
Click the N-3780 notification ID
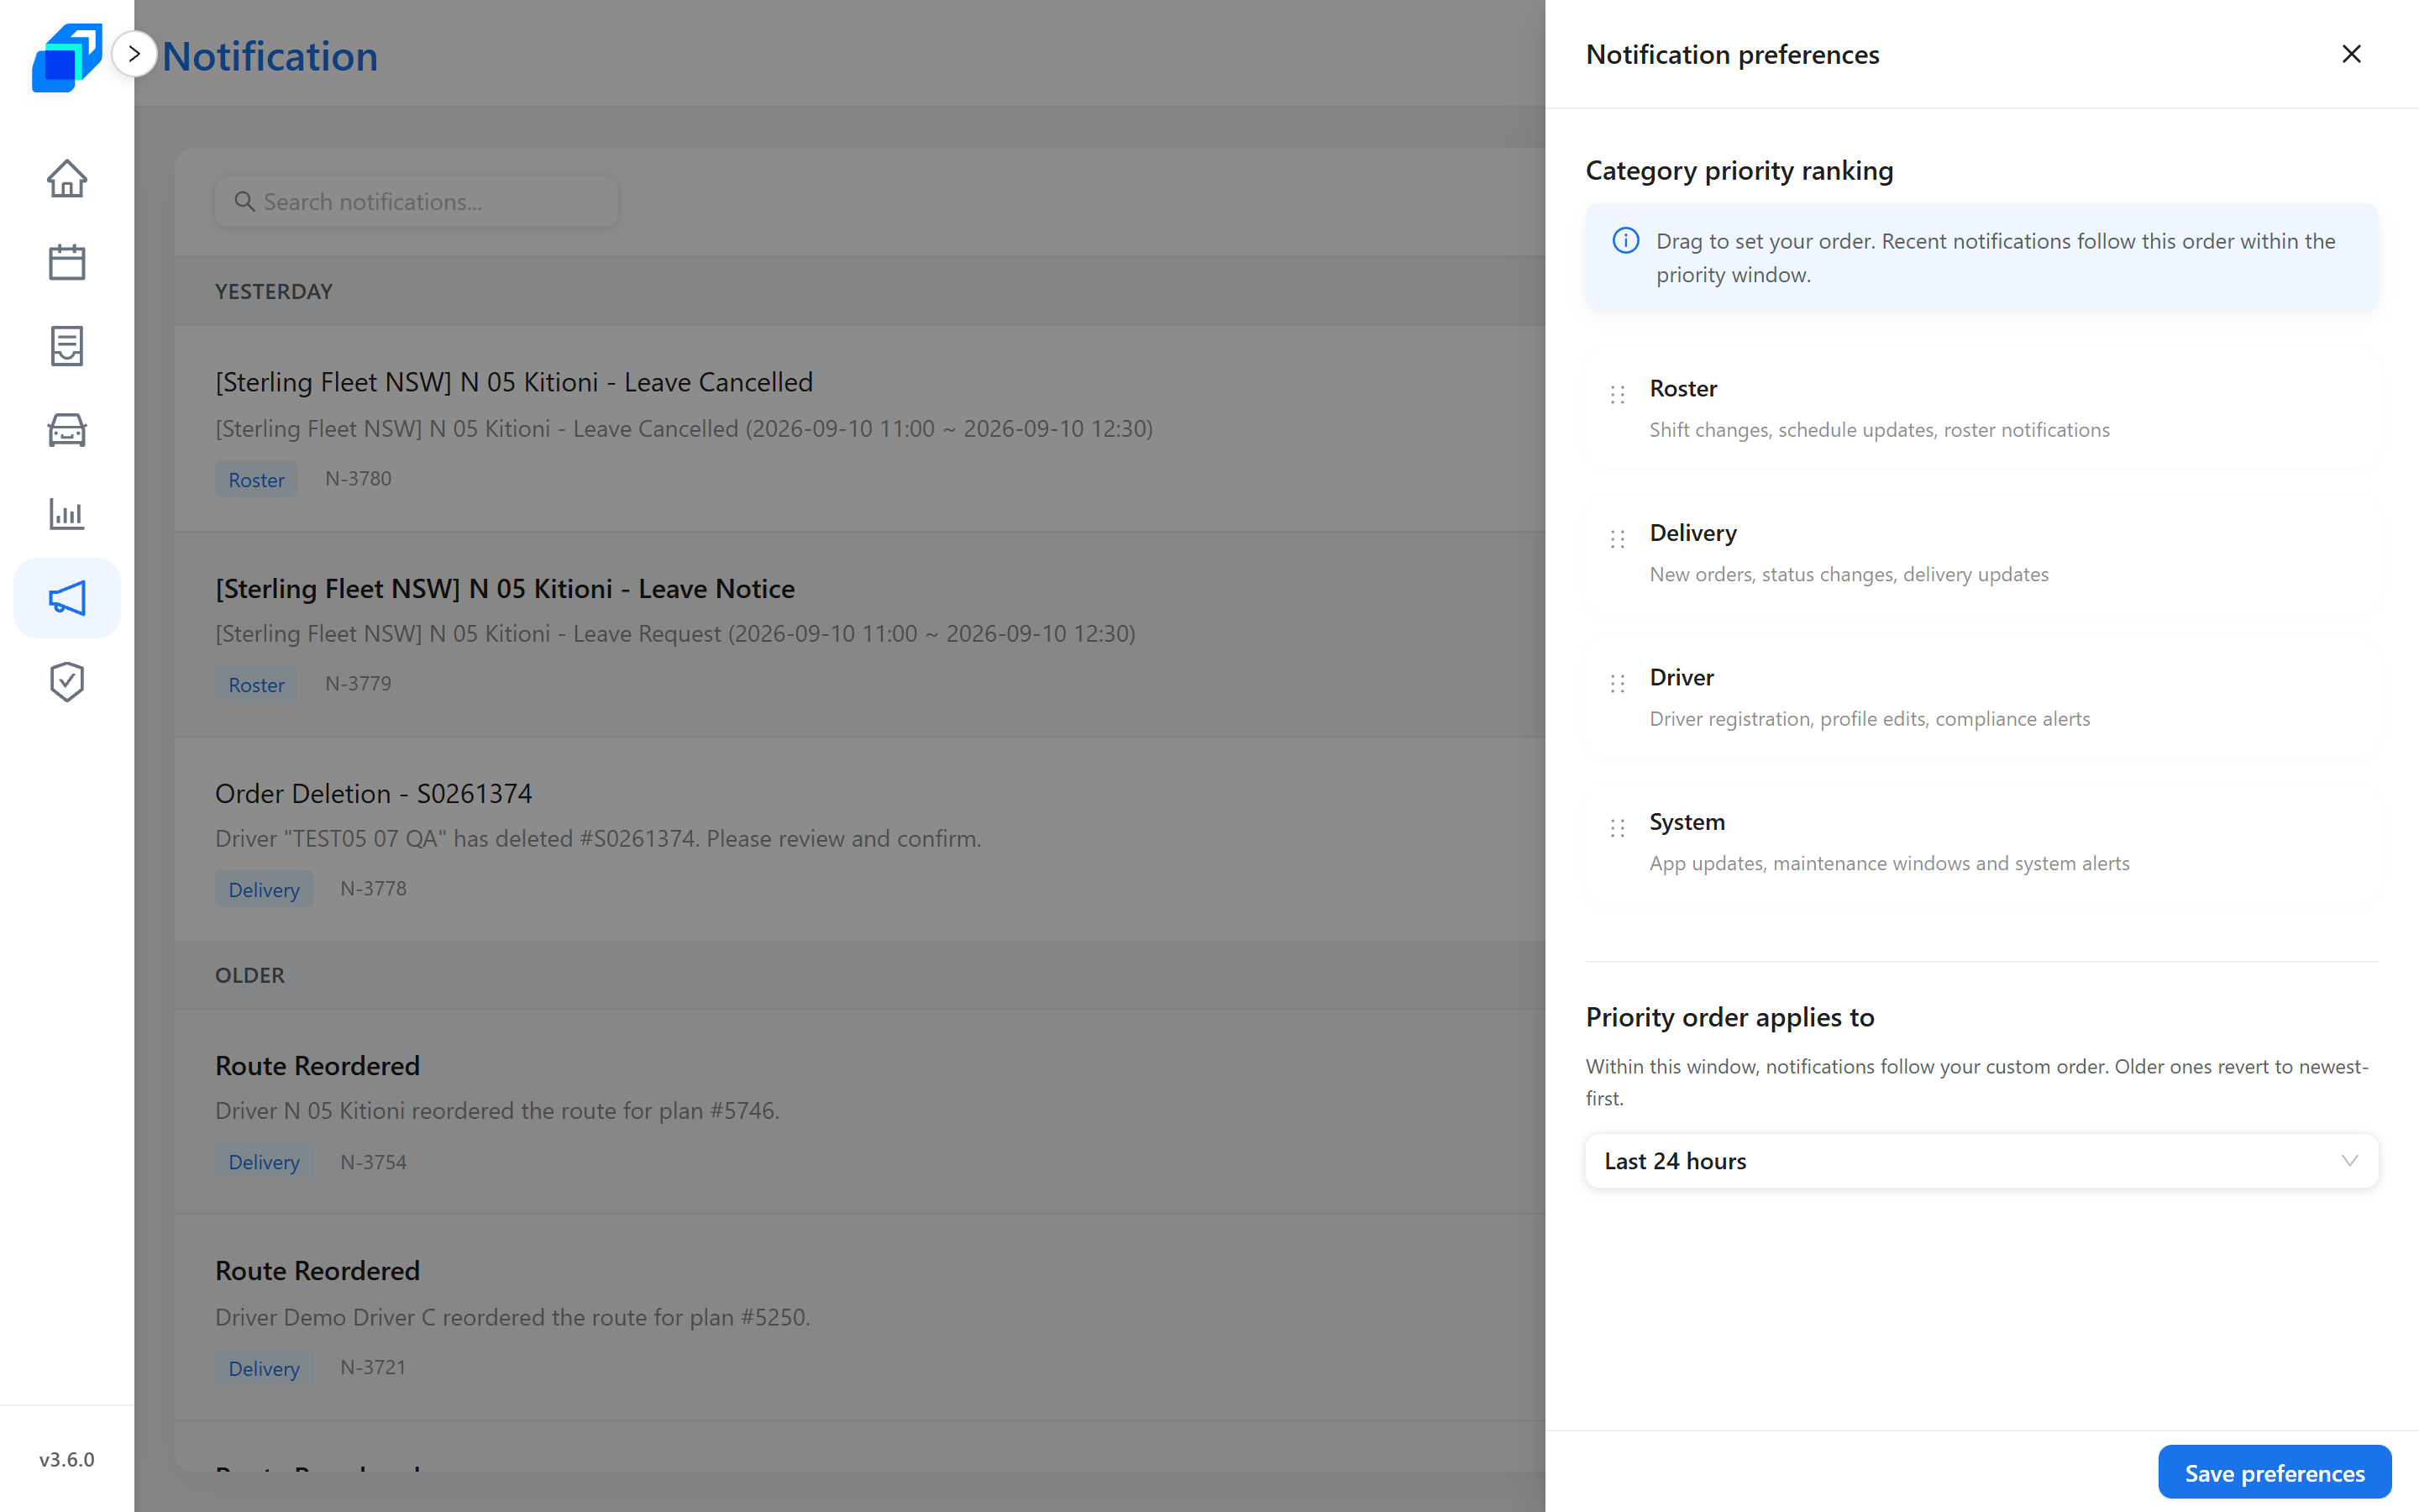358,478
